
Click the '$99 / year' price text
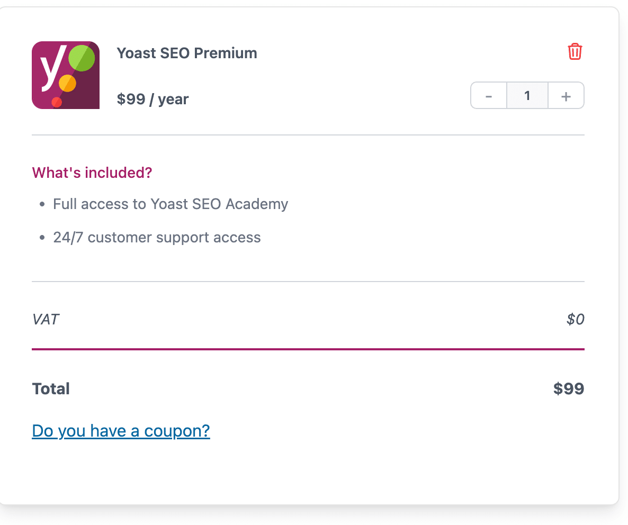click(152, 99)
